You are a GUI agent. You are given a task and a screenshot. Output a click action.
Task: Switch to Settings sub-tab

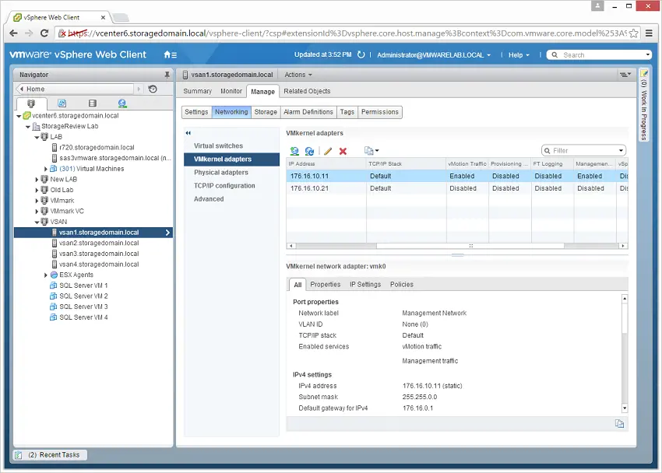coord(196,112)
